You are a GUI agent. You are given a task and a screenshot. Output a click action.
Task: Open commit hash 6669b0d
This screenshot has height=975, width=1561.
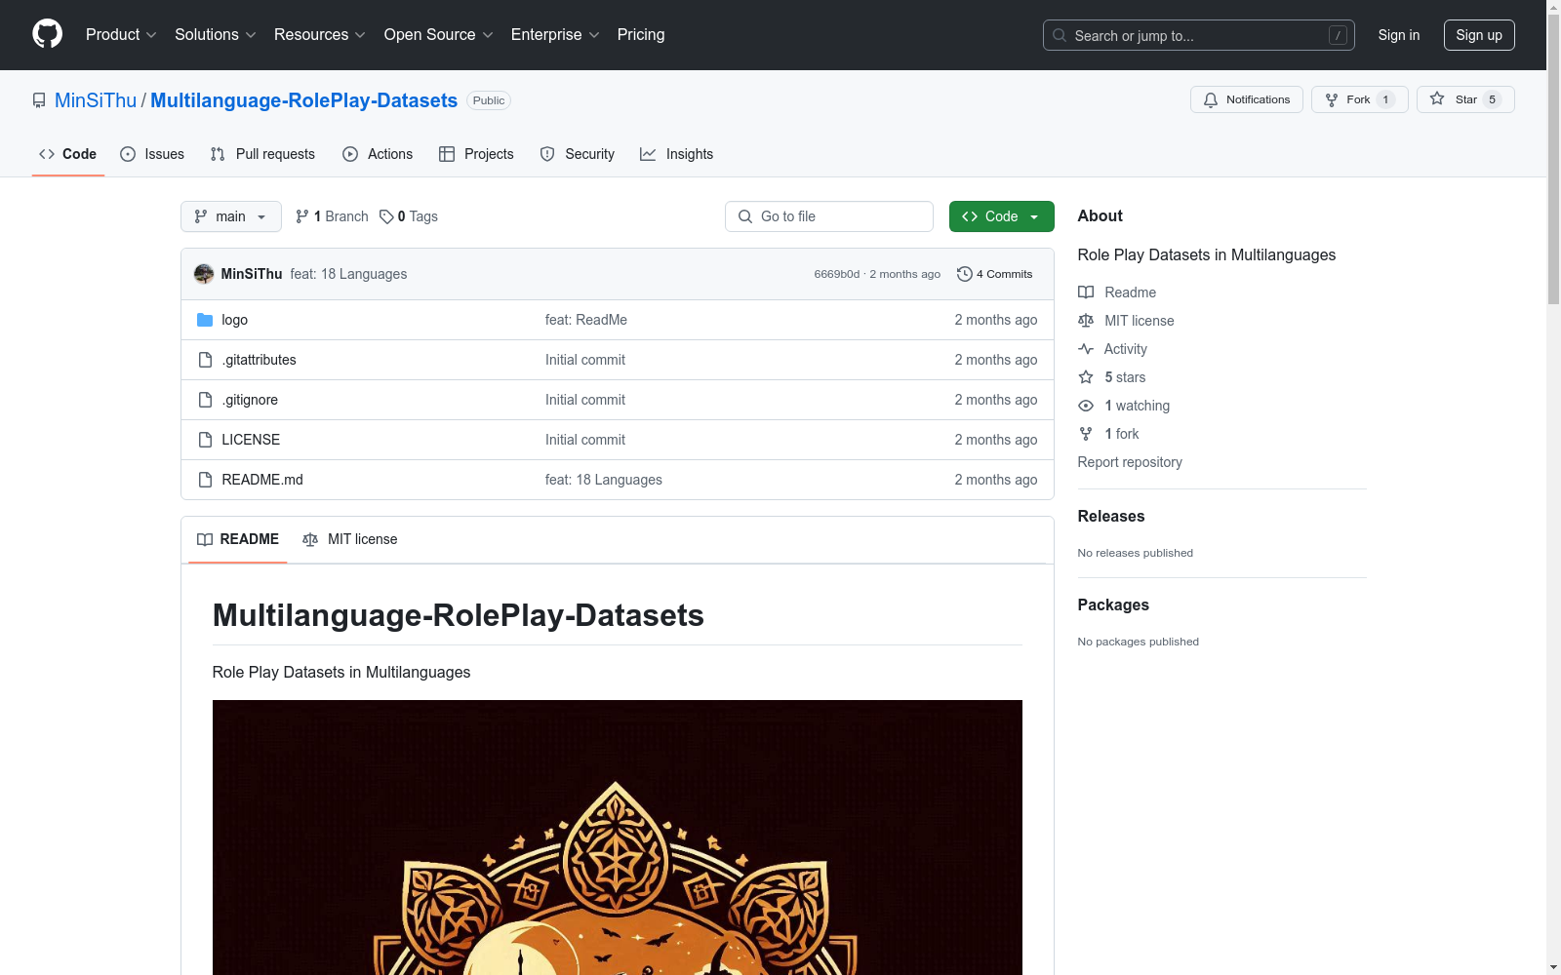pos(837,274)
